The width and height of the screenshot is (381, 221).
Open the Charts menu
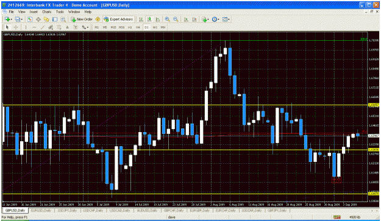[x=47, y=12]
